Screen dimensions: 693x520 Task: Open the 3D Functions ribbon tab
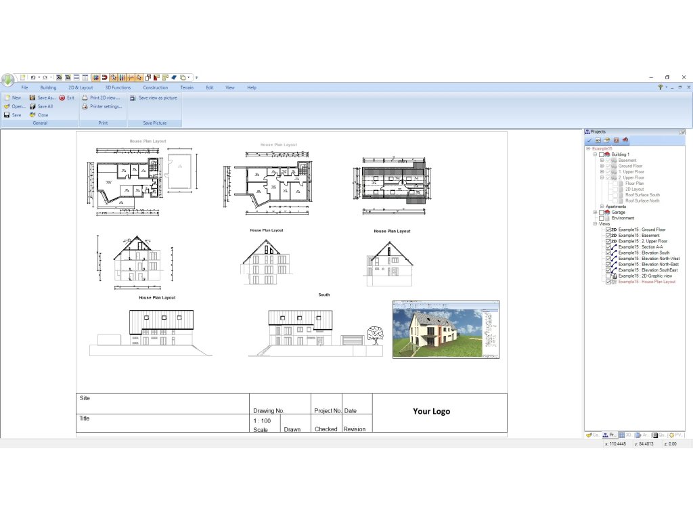[118, 87]
